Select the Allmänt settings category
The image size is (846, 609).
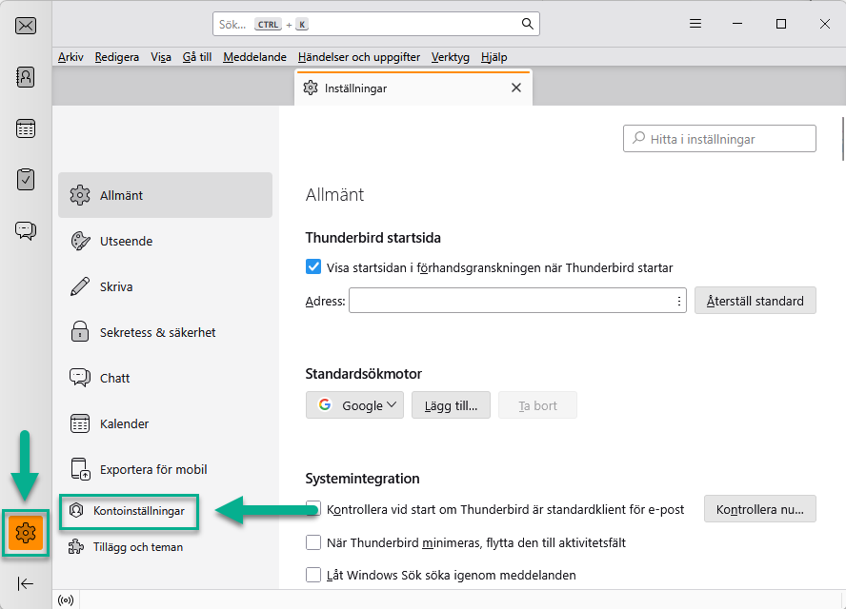(165, 195)
